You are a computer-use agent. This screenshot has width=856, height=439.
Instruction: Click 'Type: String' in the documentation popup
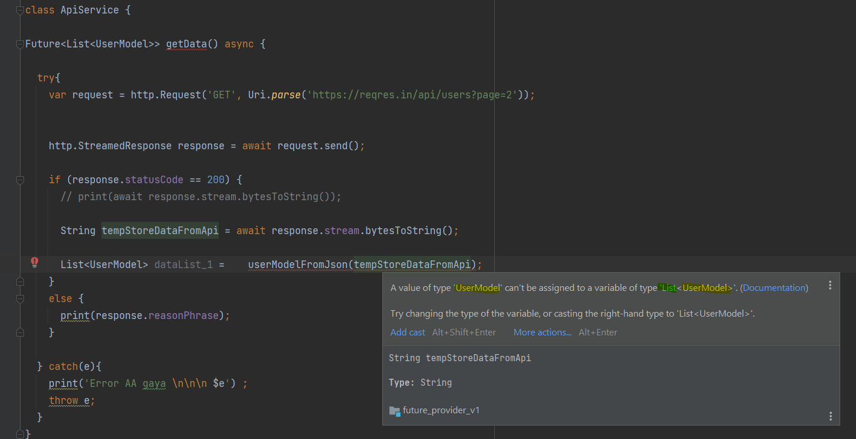click(x=420, y=383)
